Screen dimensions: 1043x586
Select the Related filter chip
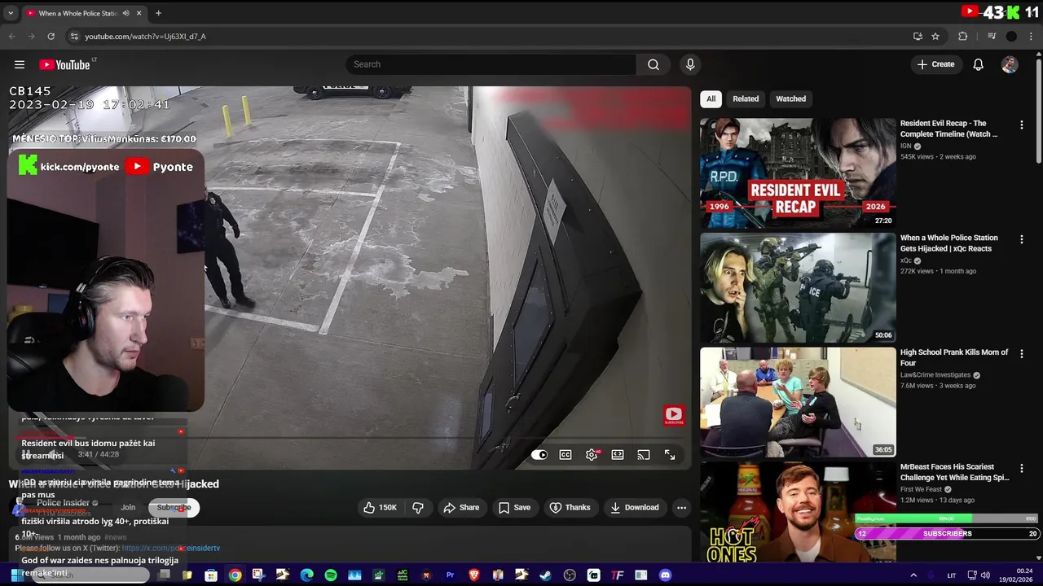click(x=746, y=99)
